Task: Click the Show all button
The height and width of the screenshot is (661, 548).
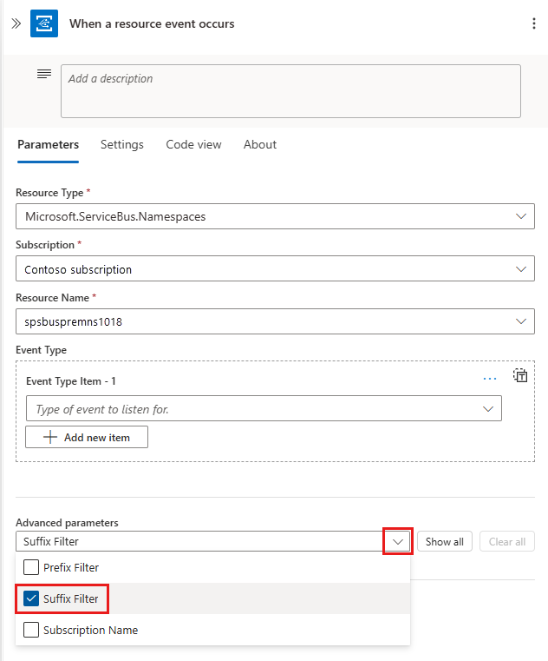Action: tap(445, 542)
